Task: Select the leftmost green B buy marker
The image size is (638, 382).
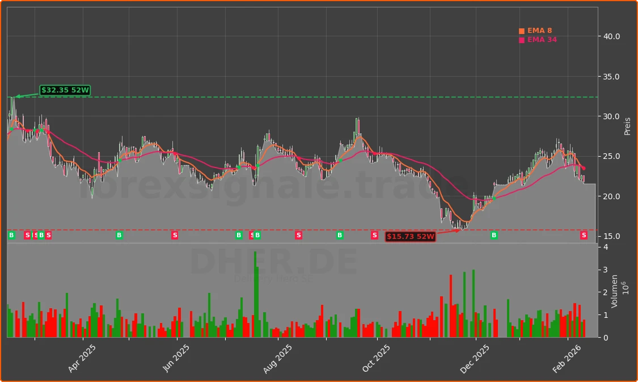Action: 10,235
